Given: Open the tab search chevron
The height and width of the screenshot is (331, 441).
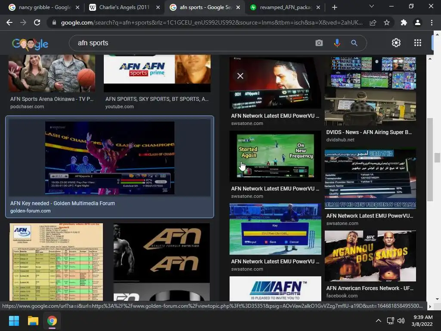Looking at the screenshot, I should tap(372, 6).
